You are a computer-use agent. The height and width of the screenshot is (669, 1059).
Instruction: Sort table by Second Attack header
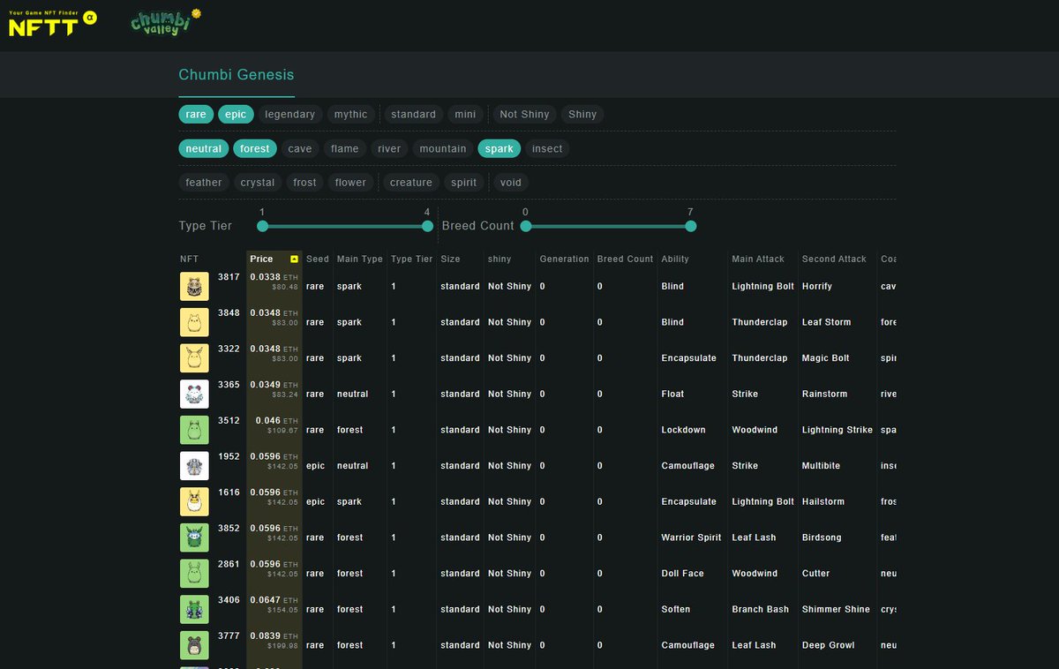tap(834, 259)
